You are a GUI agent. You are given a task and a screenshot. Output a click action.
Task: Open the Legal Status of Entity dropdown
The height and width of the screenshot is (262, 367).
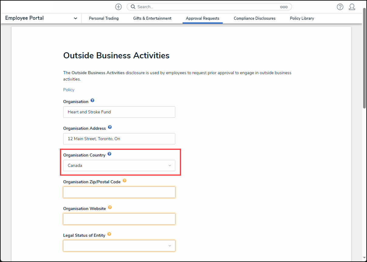click(119, 246)
